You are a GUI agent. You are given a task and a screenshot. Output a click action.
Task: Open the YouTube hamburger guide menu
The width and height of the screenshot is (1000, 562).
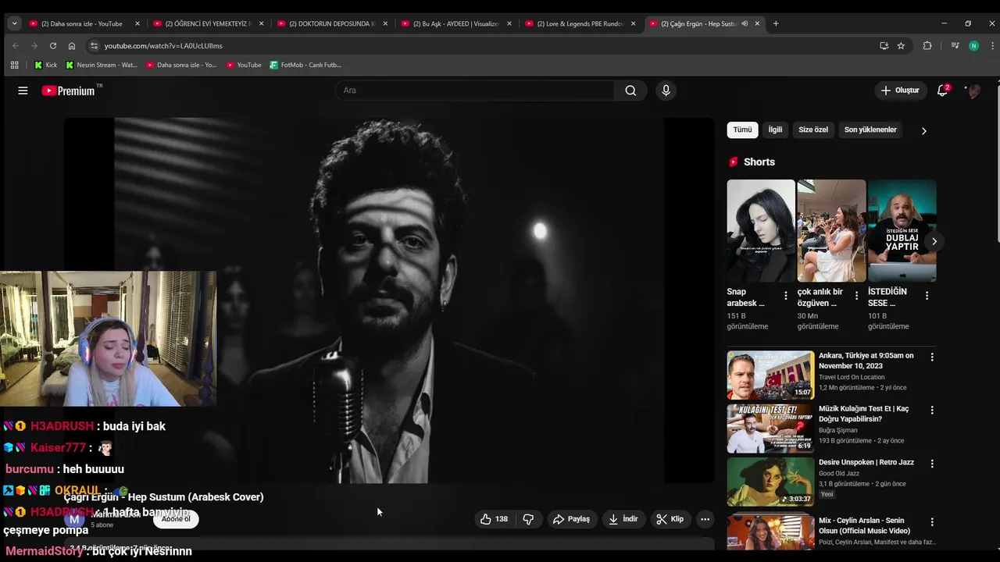coord(23,91)
